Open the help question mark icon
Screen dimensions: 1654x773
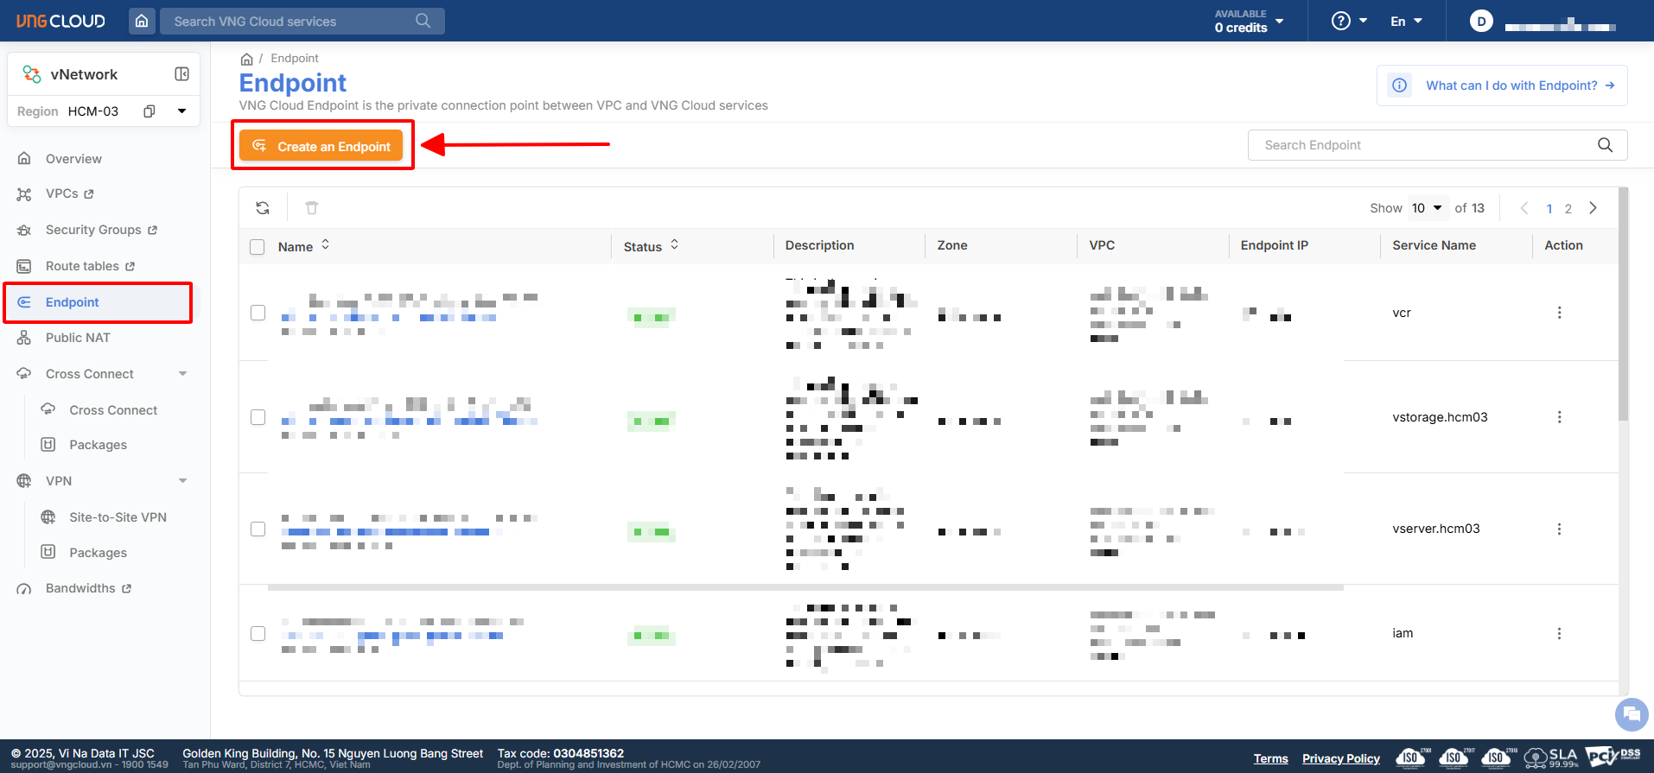click(1340, 21)
